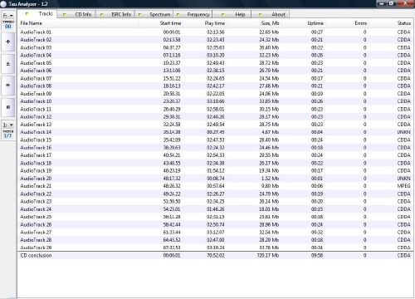The width and height of the screenshot is (415, 299).
Task: Click total uptime 09:58 in CD conclusion
Action: pos(317,255)
